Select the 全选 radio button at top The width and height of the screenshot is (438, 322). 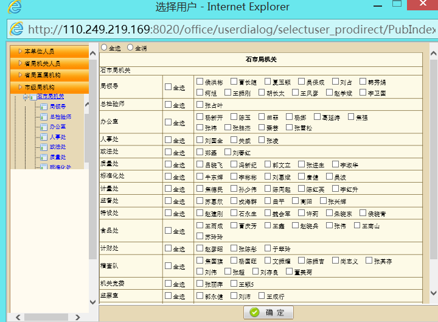tap(104, 47)
